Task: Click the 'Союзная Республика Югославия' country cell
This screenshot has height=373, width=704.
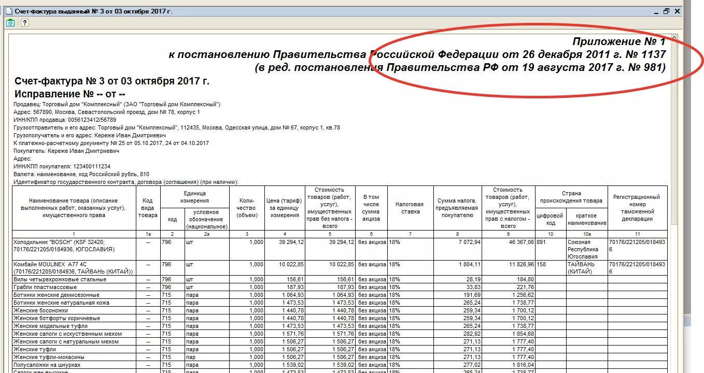Action: point(587,249)
